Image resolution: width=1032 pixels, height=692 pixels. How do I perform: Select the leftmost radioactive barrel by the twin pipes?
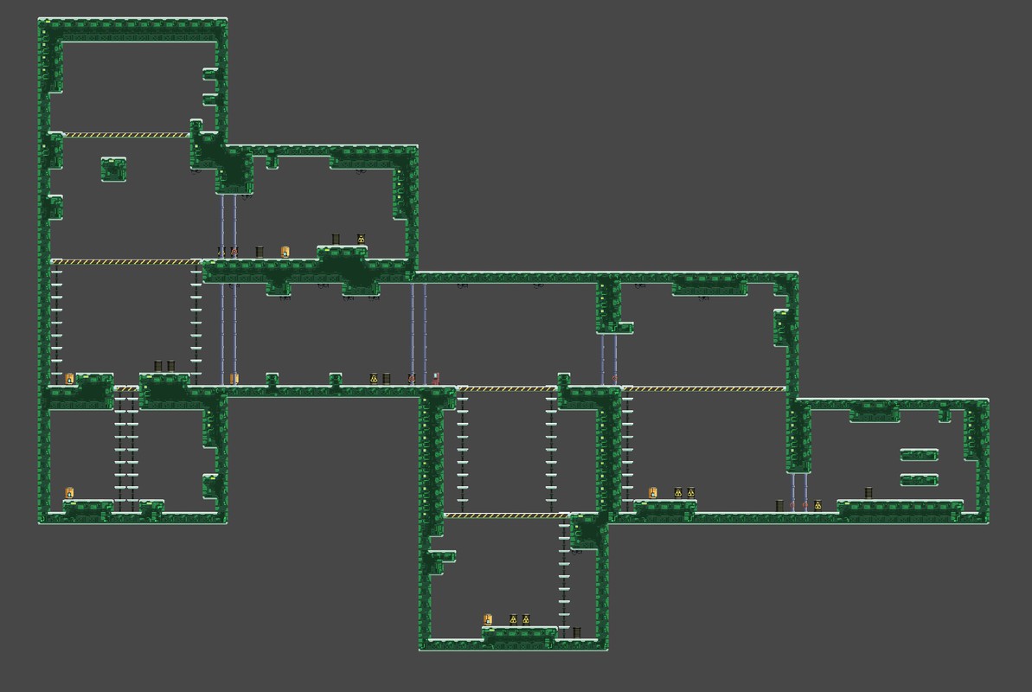[x=678, y=494]
